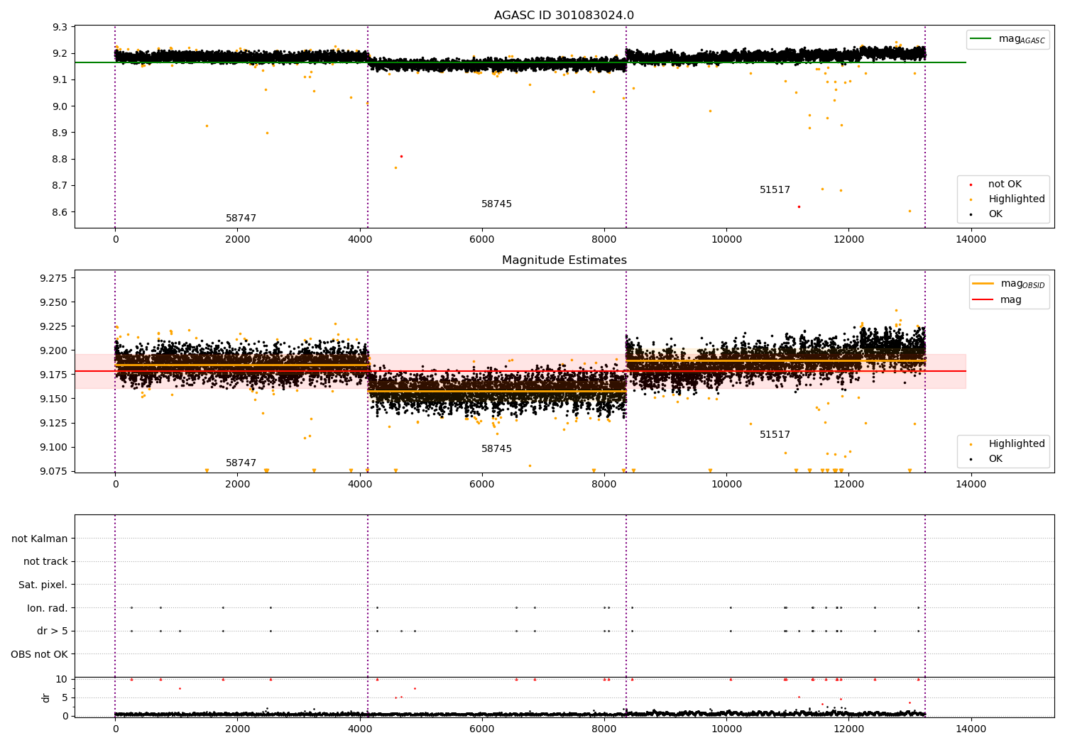Select "Highlighted" in the Magnitude Estimates legend

coord(1017,444)
